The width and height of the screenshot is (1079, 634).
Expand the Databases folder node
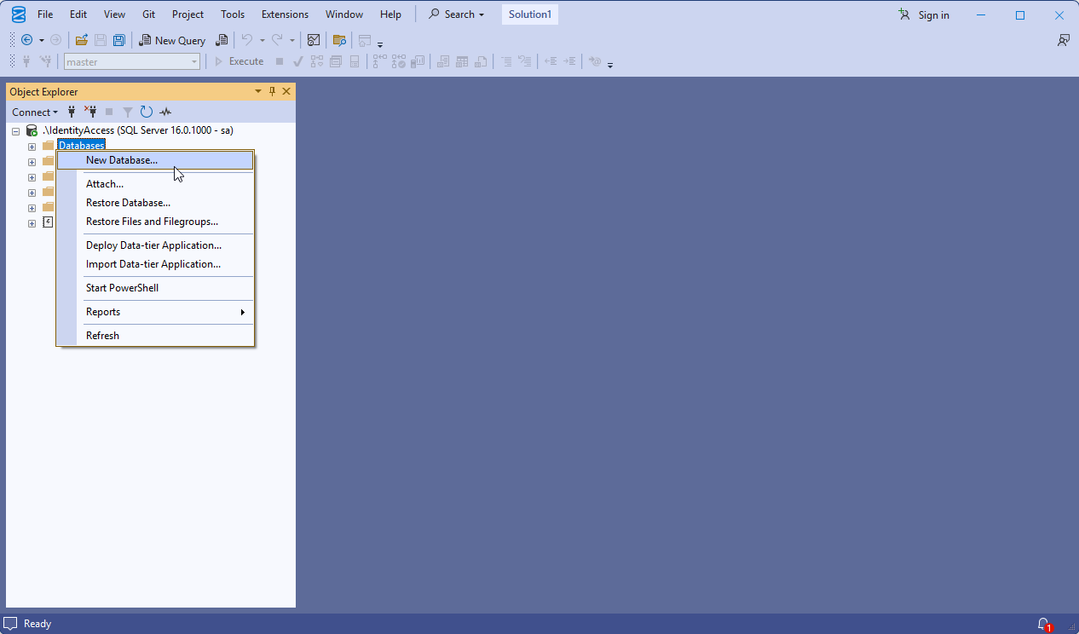(32, 147)
